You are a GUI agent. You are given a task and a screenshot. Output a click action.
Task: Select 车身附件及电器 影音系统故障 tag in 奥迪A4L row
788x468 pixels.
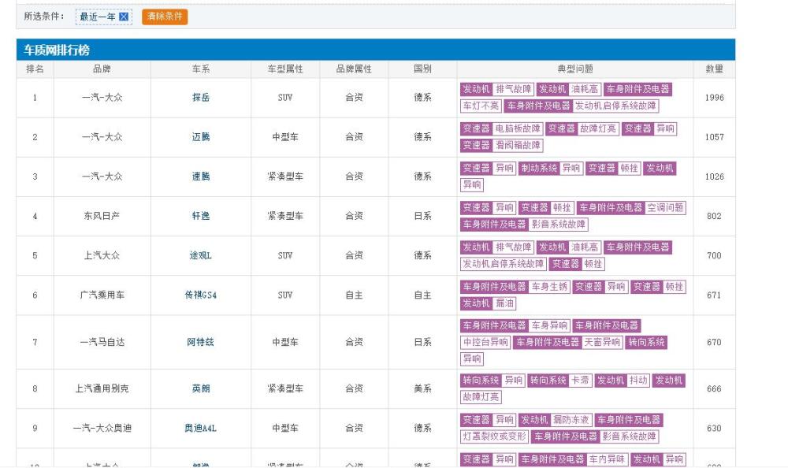(x=595, y=436)
